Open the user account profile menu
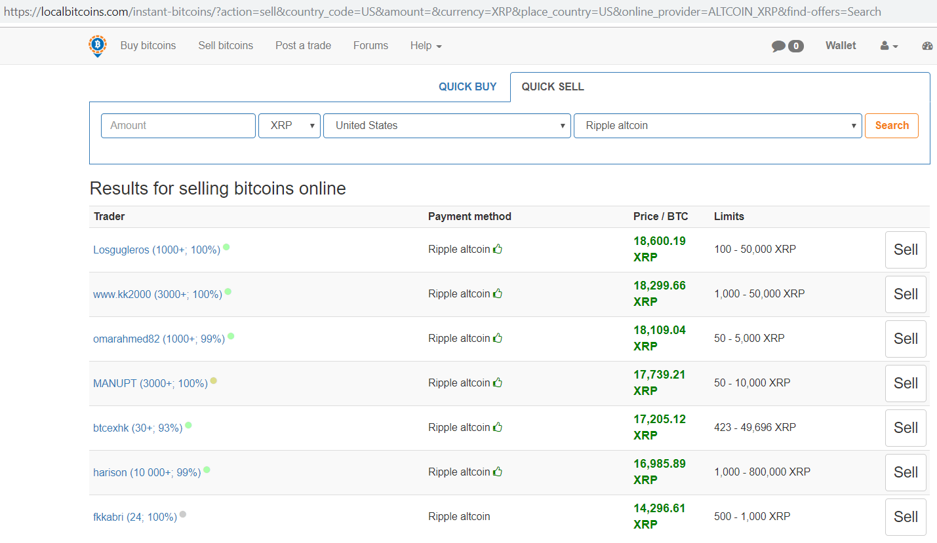This screenshot has height=543, width=937. click(889, 46)
